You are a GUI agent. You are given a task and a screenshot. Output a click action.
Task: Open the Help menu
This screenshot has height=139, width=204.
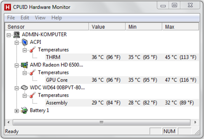click(57, 18)
